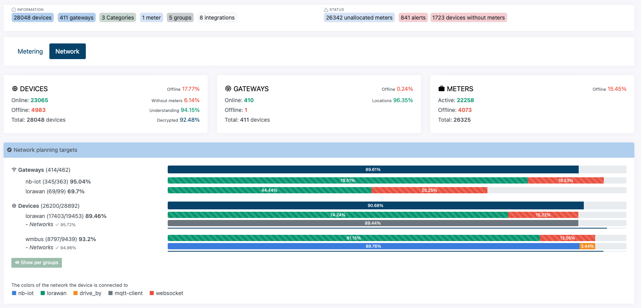The width and height of the screenshot is (641, 308).
Task: Open the 28048 devices badge
Action: 33,18
